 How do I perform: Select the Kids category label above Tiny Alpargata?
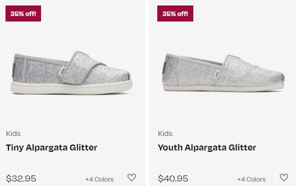click(13, 133)
